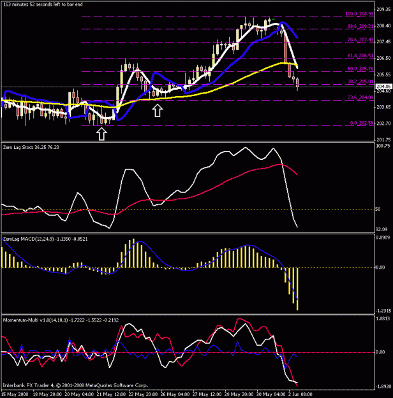Click the 'ZeroLag MACD(12,24,9)' indicator label
The image size is (393, 398).
[29, 239]
